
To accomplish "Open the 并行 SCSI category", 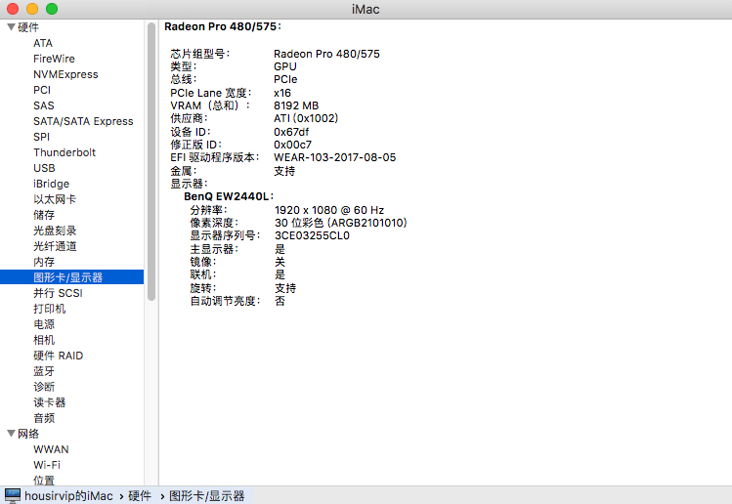I will coord(58,293).
